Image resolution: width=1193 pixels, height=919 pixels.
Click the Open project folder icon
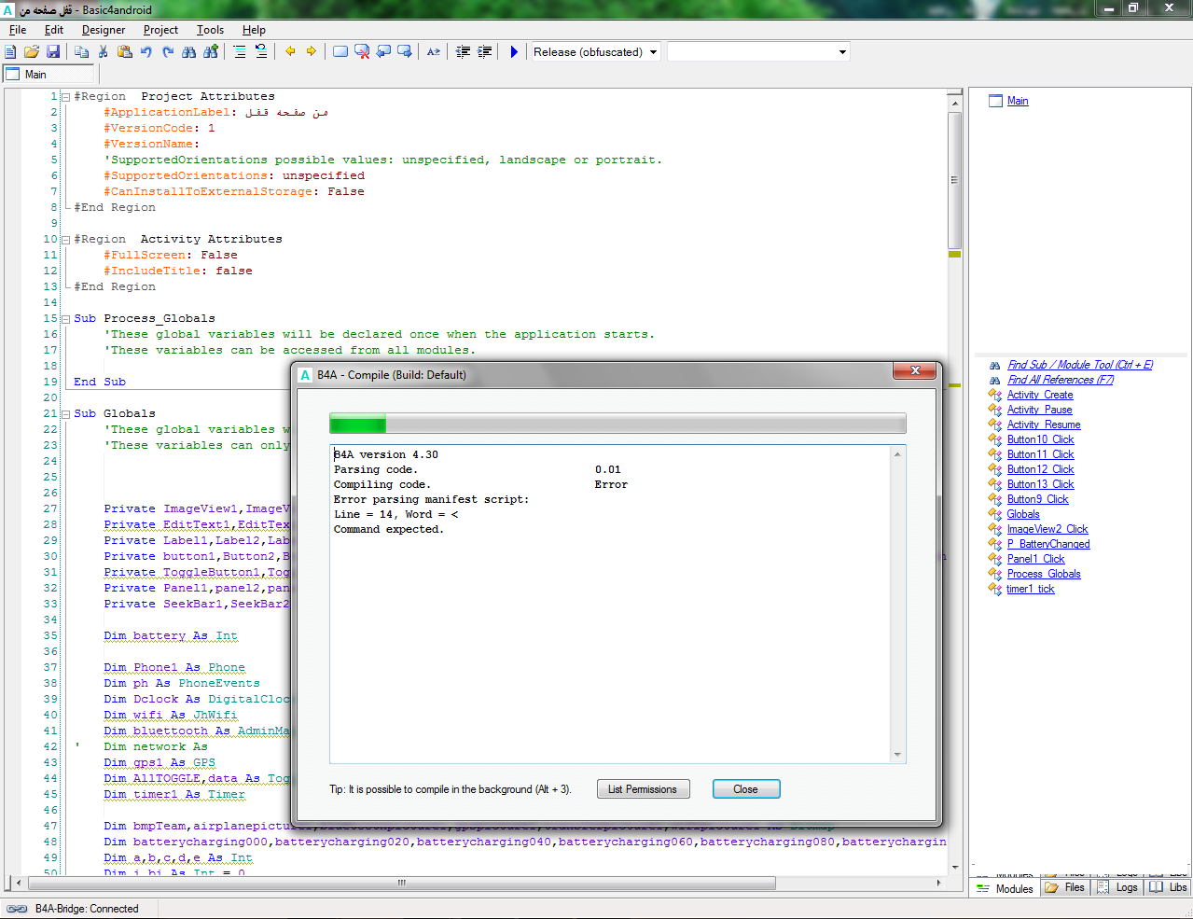click(x=32, y=52)
